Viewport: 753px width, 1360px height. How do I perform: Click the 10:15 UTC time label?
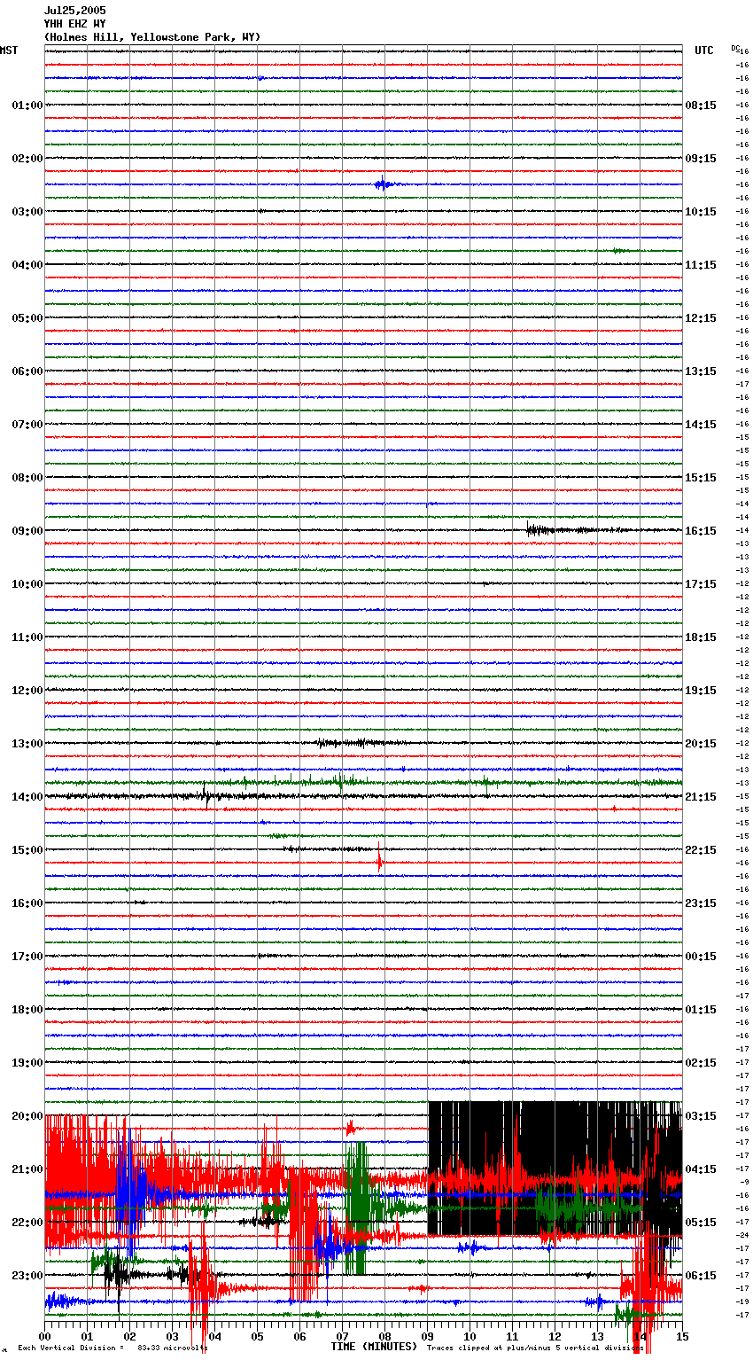coord(701,212)
